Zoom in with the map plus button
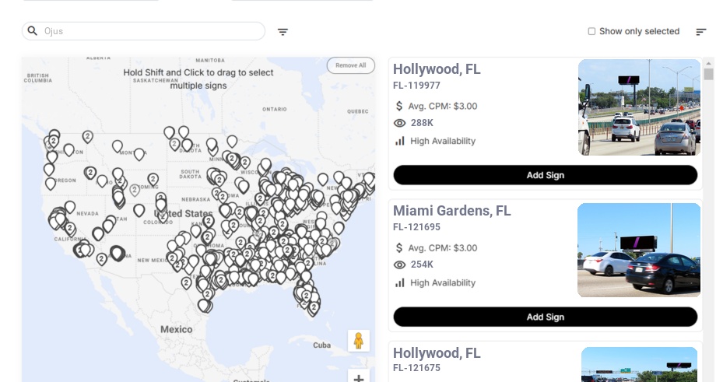 coord(358,378)
